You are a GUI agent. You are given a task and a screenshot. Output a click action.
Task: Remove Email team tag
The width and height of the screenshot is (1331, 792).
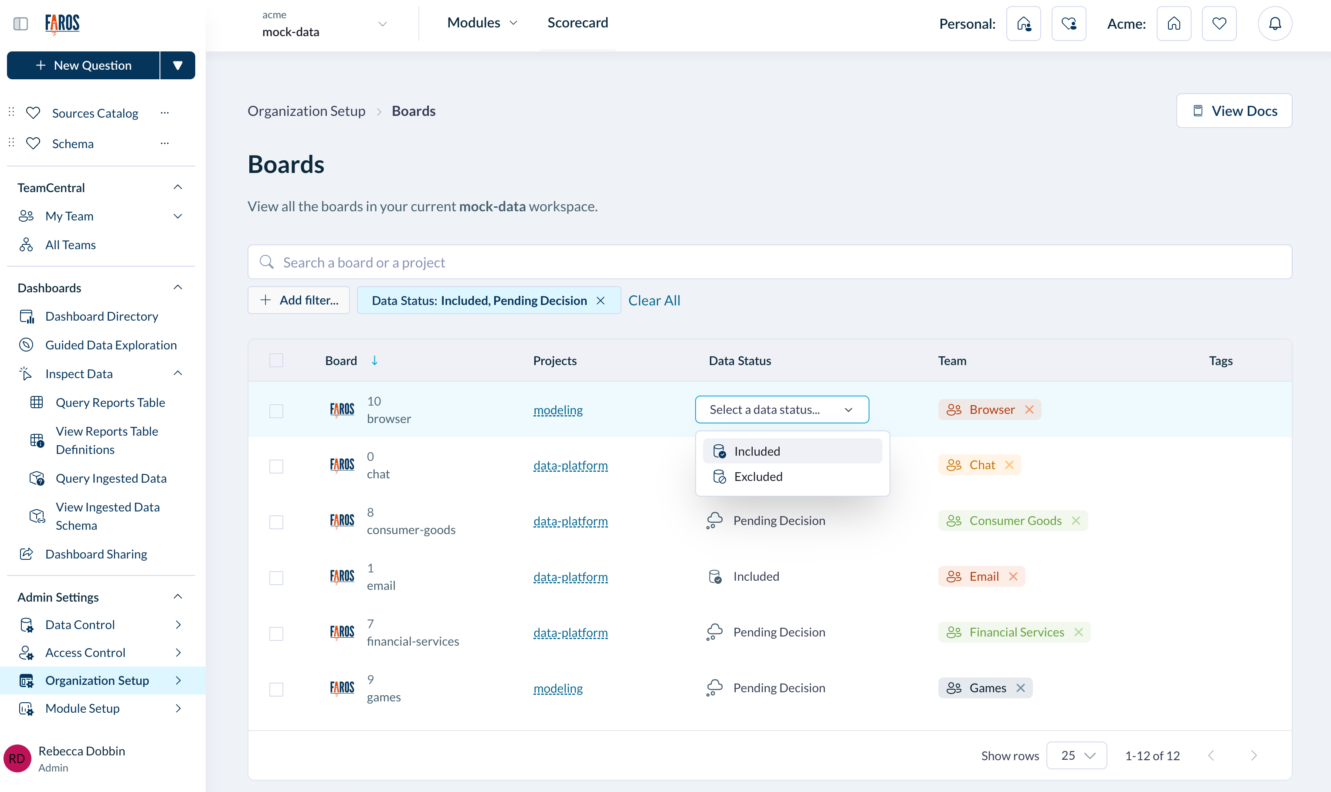(1013, 576)
